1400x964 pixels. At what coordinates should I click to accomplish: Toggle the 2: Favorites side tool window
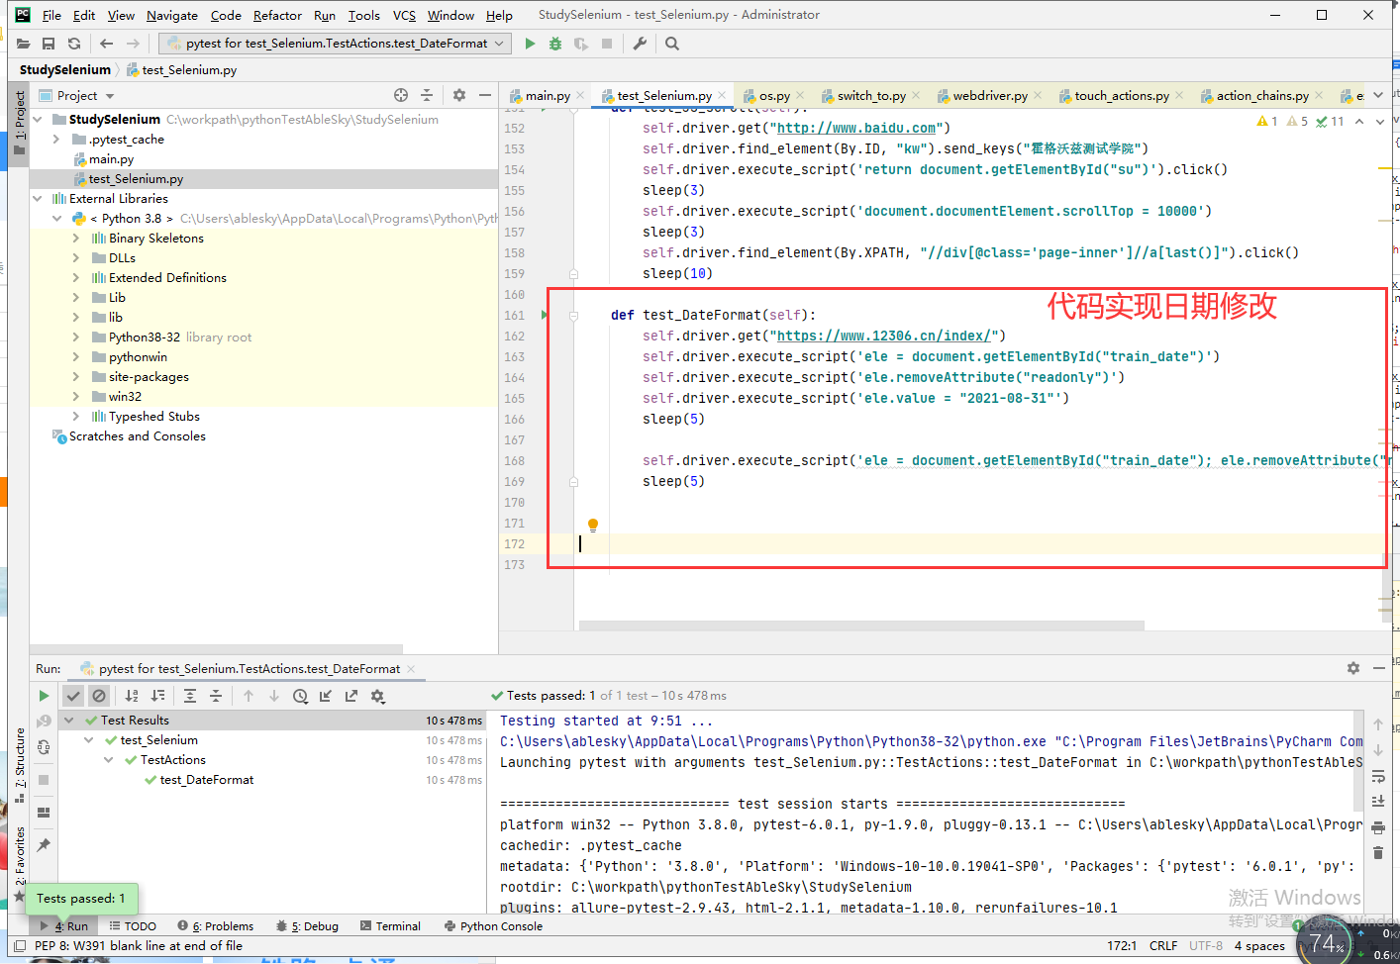tap(19, 863)
